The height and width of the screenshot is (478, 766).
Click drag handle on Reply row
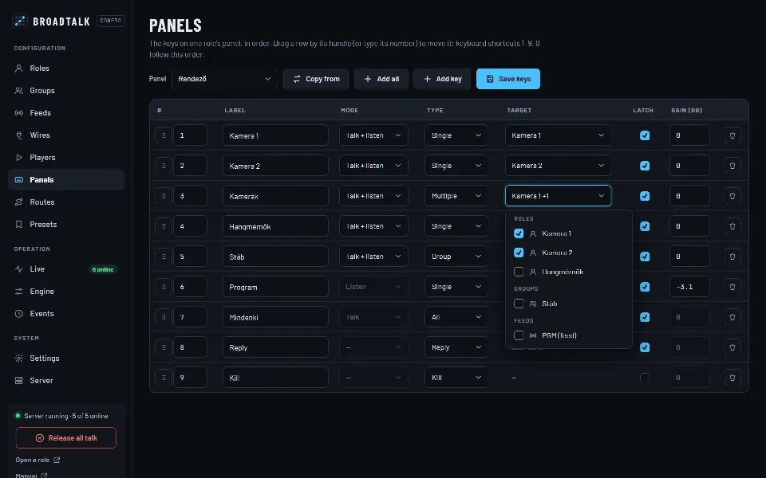coord(164,347)
